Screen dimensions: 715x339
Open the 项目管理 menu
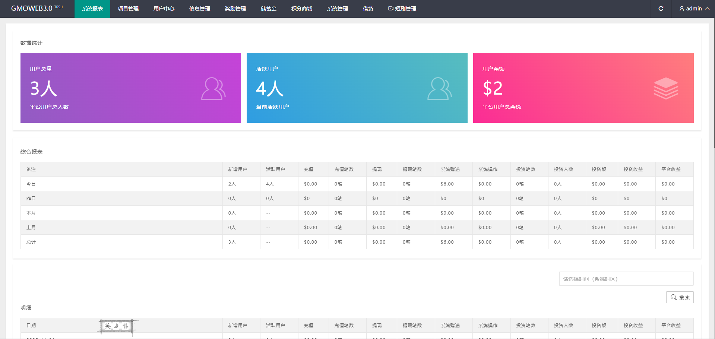coord(128,9)
